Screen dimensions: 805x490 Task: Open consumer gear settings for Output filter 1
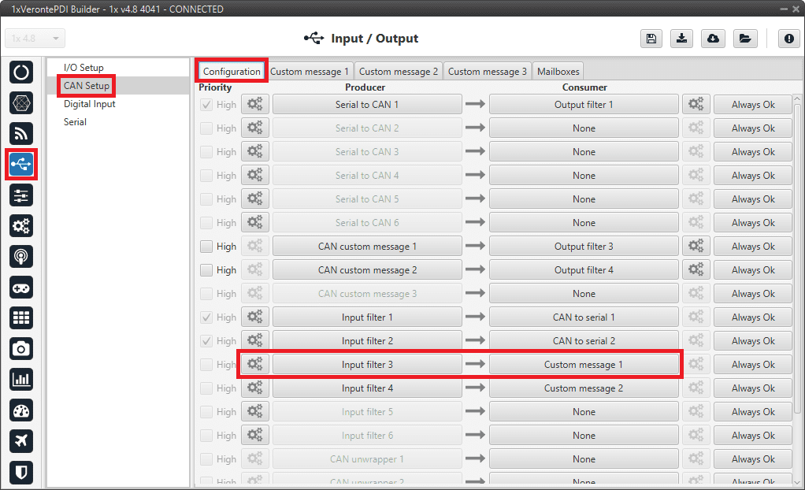click(696, 104)
